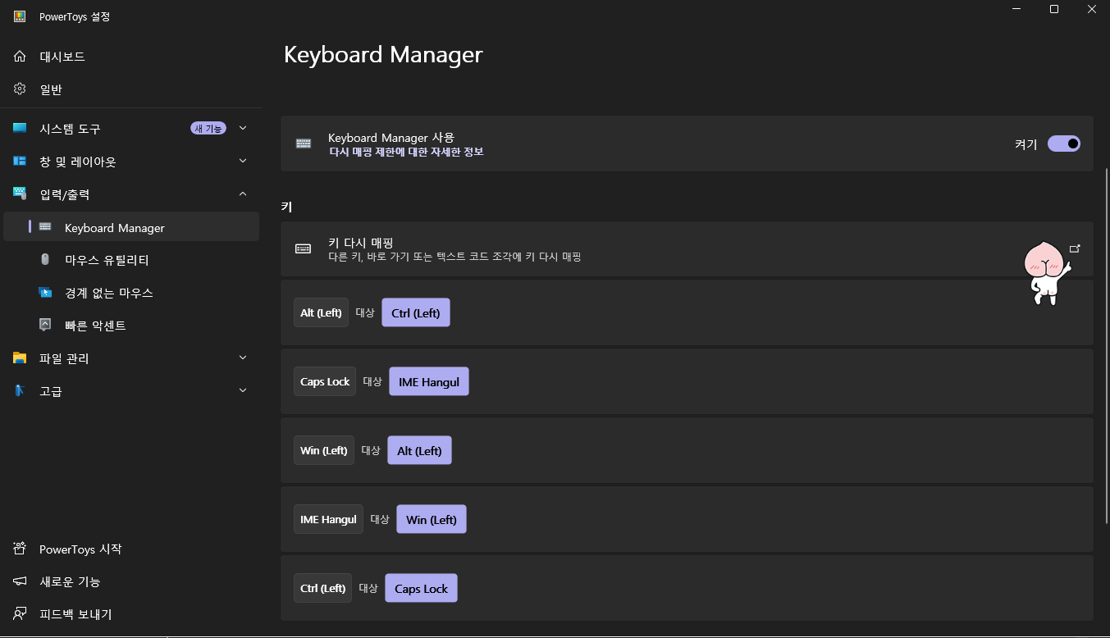
Task: Click the 켜기 label next to the switch
Action: pyautogui.click(x=1026, y=144)
